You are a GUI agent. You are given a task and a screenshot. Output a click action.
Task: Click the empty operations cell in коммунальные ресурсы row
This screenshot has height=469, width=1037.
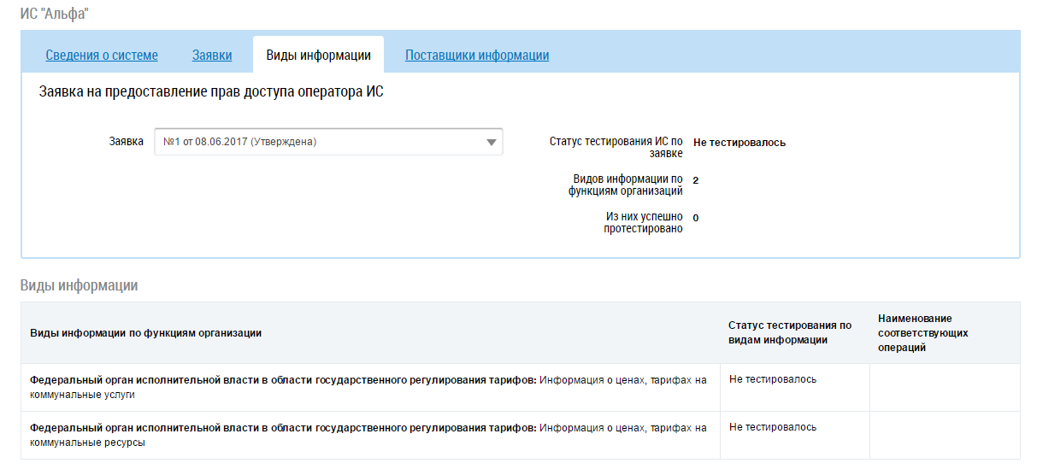click(944, 435)
